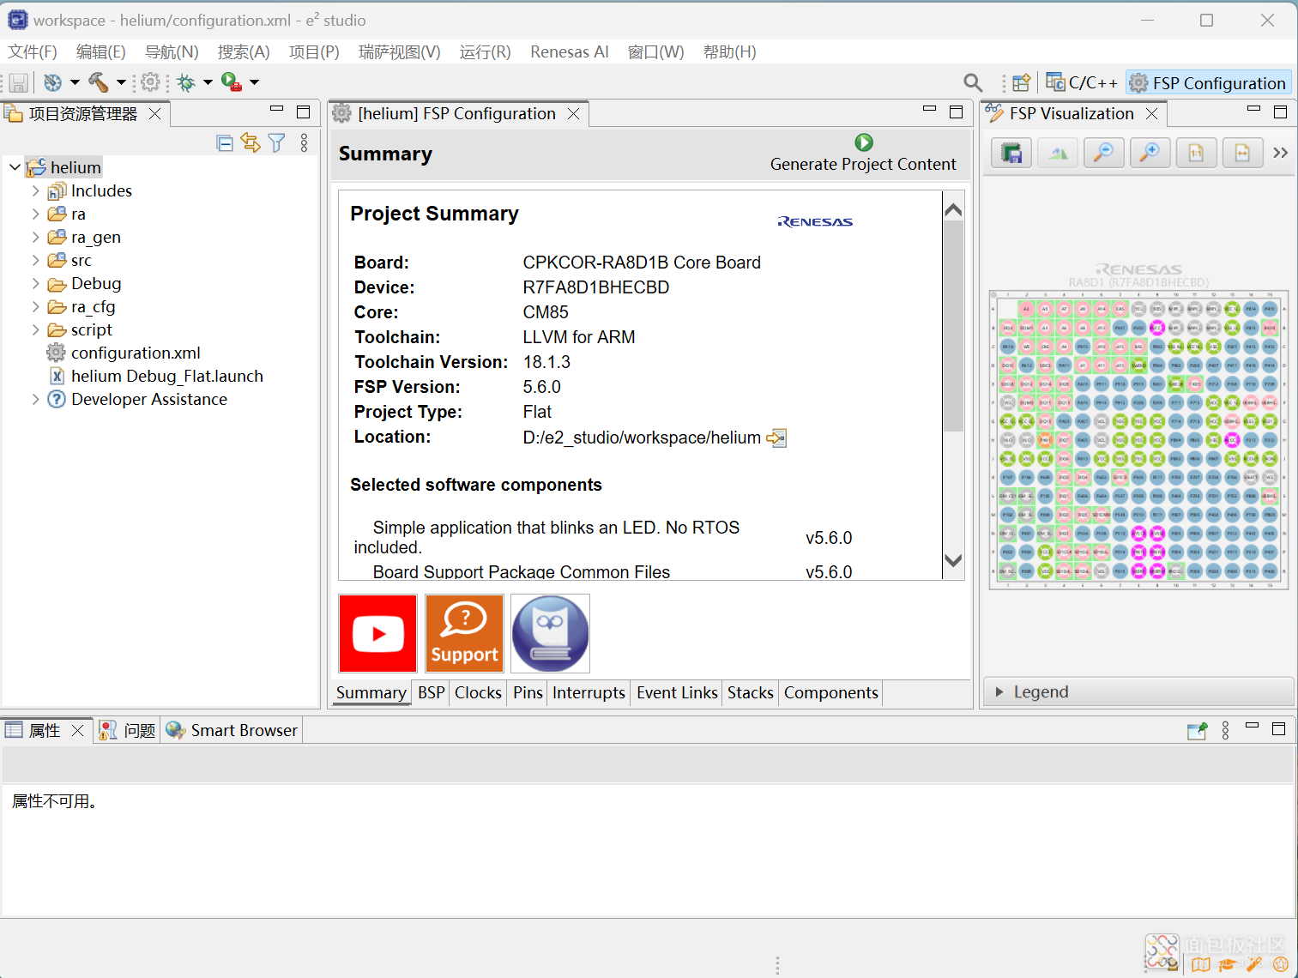Open 属性 panel view menu dots
1298x978 pixels.
click(1225, 730)
